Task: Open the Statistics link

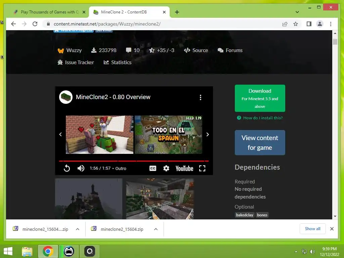Action: click(118, 62)
